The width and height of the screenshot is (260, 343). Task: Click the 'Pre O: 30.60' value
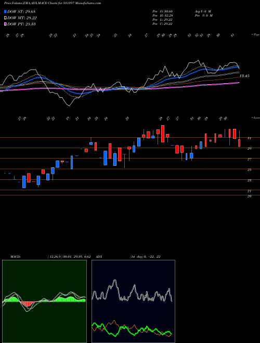163,11
